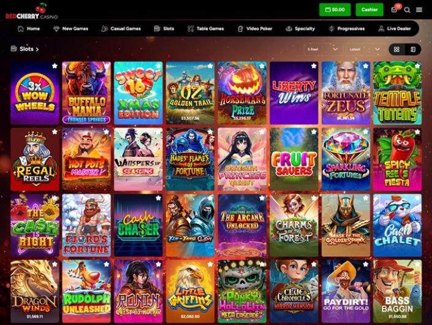
Task: Go to New Games menu
Action: click(71, 29)
